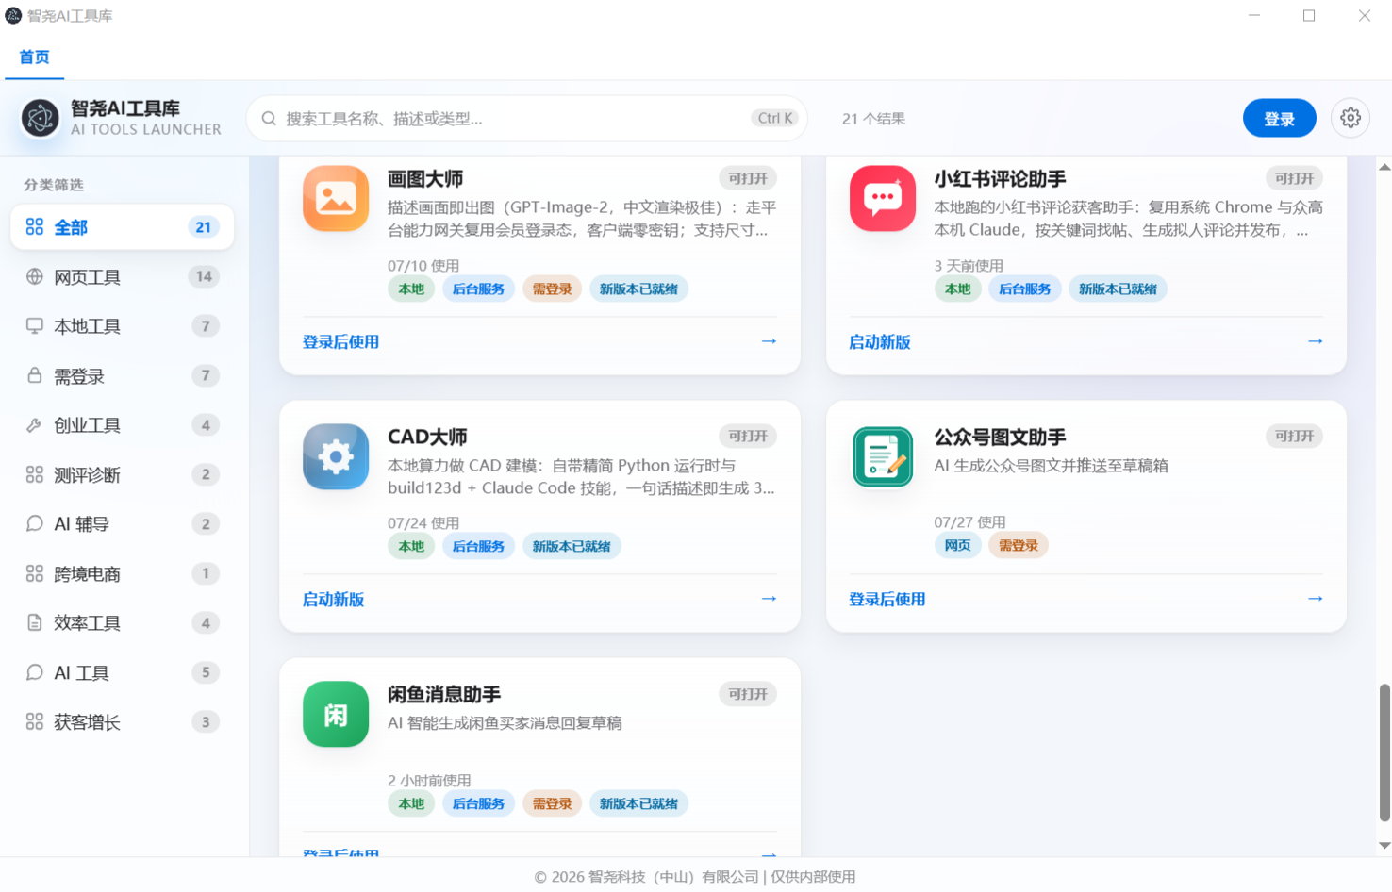This screenshot has width=1392, height=892.
Task: Click the 可打开 badge on 小红书评论助手
Action: [1294, 178]
